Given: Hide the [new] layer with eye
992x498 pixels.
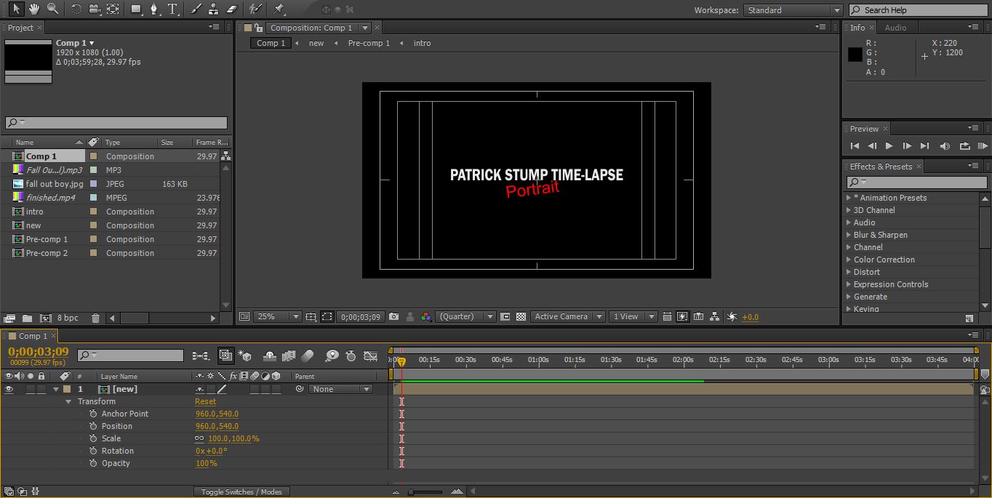Looking at the screenshot, I should tap(9, 389).
